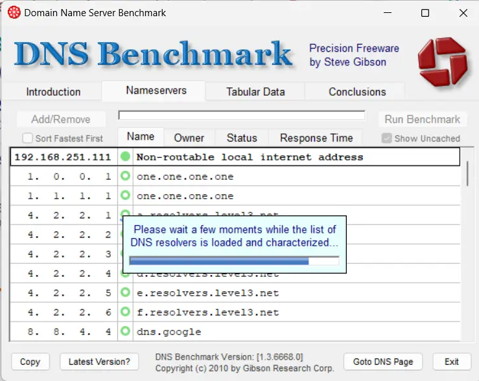Click the DNS Benchmark title bar app icon
This screenshot has width=479, height=381.
click(13, 13)
